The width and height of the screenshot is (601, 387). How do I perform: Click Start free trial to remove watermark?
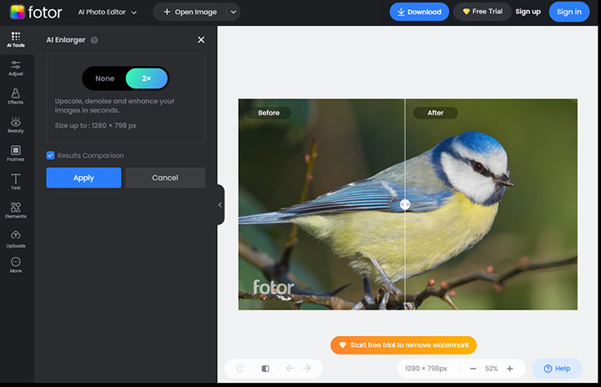click(x=403, y=344)
